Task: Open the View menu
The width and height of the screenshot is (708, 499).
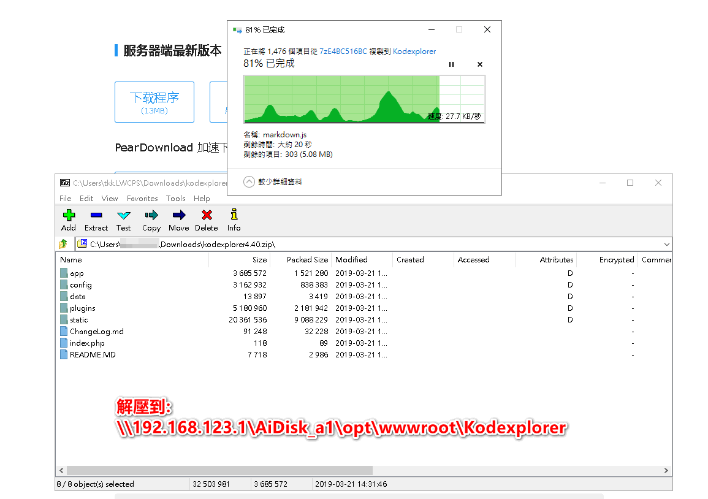Action: tap(110, 198)
